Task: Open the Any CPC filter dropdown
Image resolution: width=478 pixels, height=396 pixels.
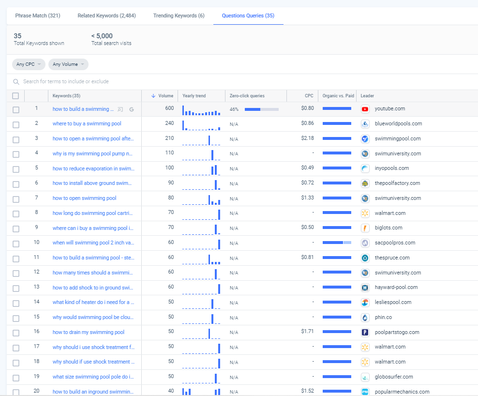Action: pos(29,64)
